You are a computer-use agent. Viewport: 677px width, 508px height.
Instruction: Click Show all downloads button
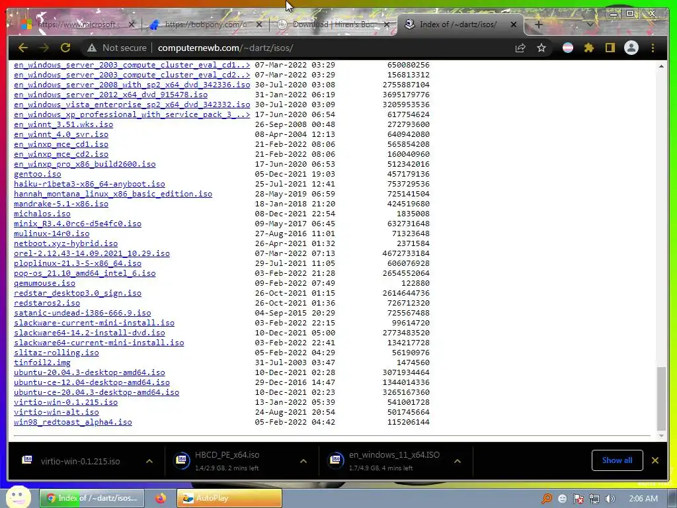point(617,460)
